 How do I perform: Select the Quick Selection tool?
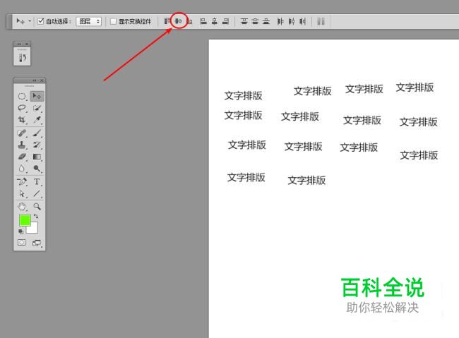37,108
